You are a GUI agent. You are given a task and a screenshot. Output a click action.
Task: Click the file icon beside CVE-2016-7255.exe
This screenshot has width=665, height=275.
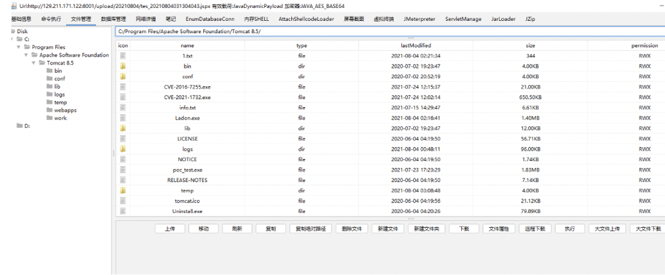(123, 87)
